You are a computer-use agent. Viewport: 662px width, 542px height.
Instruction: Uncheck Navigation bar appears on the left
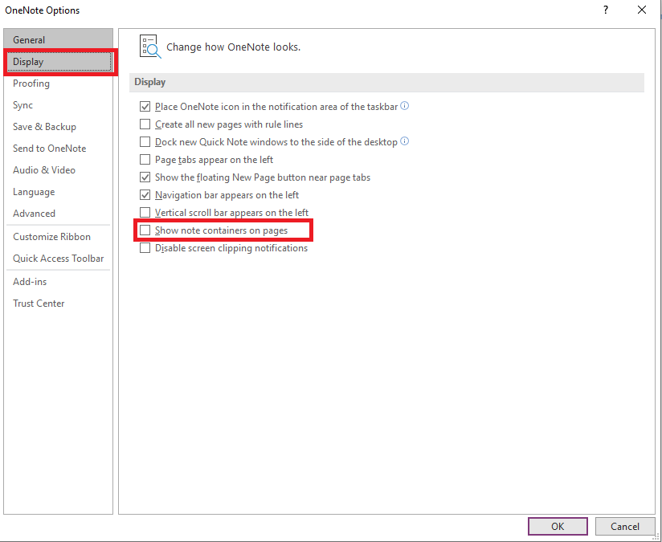(x=145, y=194)
